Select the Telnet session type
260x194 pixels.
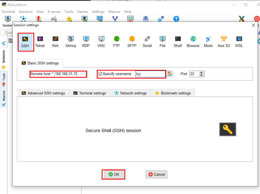[40, 42]
